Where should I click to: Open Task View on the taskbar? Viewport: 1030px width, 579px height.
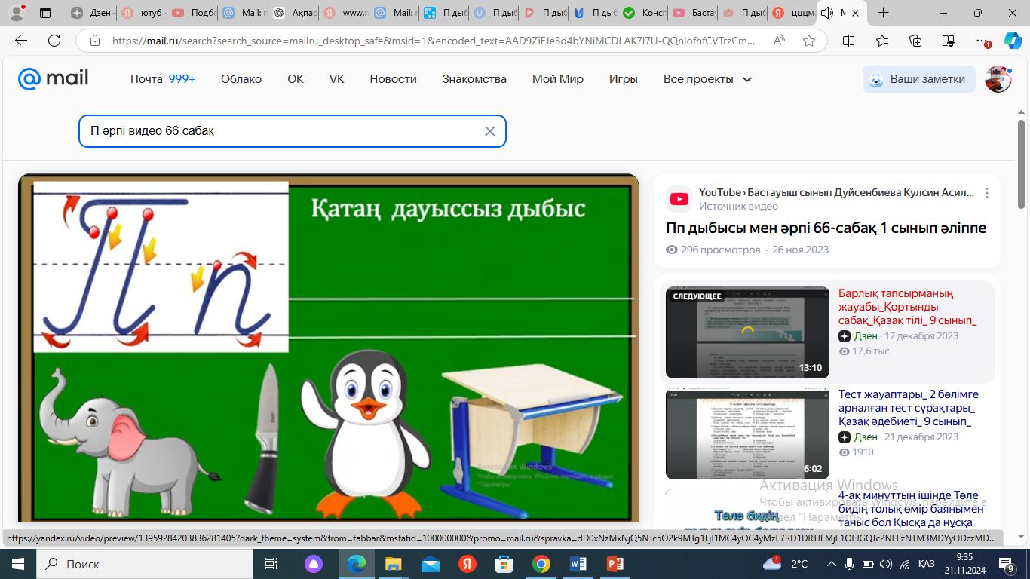click(x=271, y=564)
